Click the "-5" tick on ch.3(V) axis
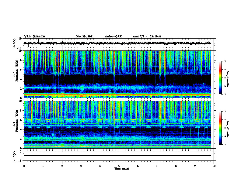Viewport: 241px width, 186px height. pos(20,161)
